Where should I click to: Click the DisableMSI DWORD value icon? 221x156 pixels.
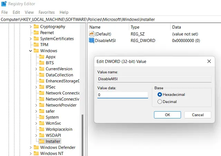coord(92,41)
